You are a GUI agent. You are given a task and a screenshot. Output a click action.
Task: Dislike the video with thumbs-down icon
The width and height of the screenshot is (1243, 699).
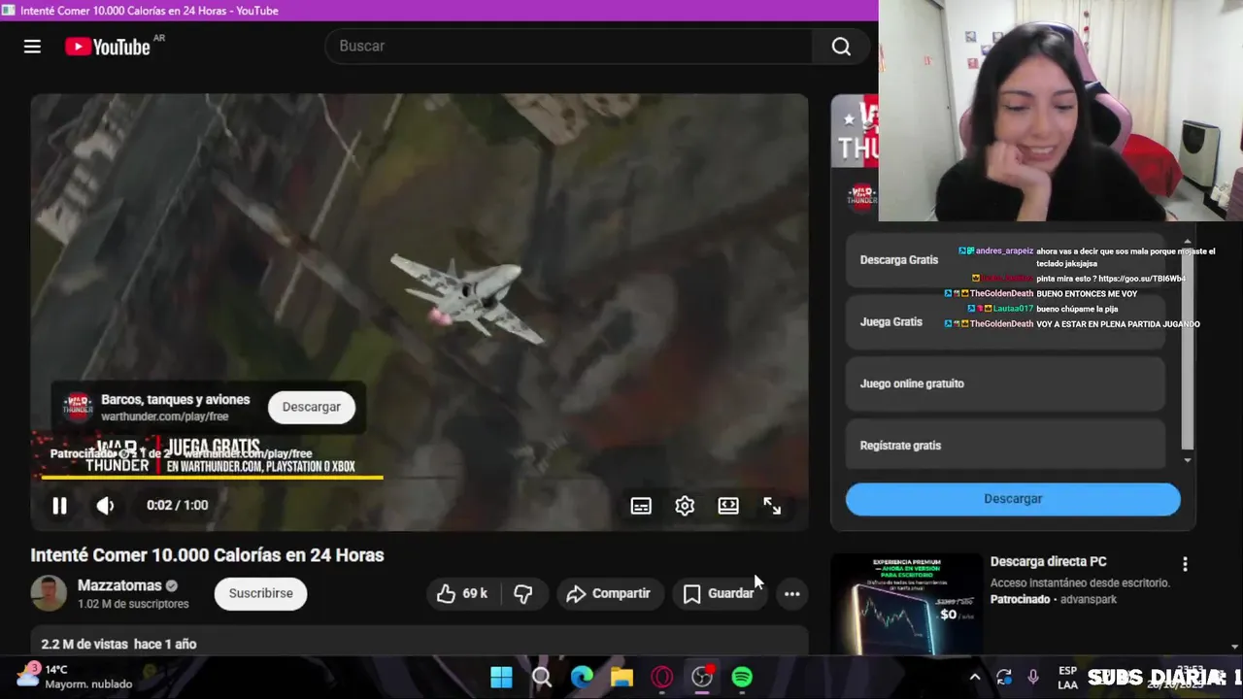click(522, 593)
